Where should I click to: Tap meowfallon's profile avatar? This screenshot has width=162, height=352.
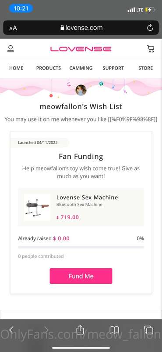[81, 90]
